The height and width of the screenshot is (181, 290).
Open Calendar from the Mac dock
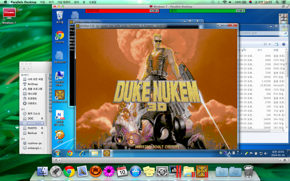122,171
